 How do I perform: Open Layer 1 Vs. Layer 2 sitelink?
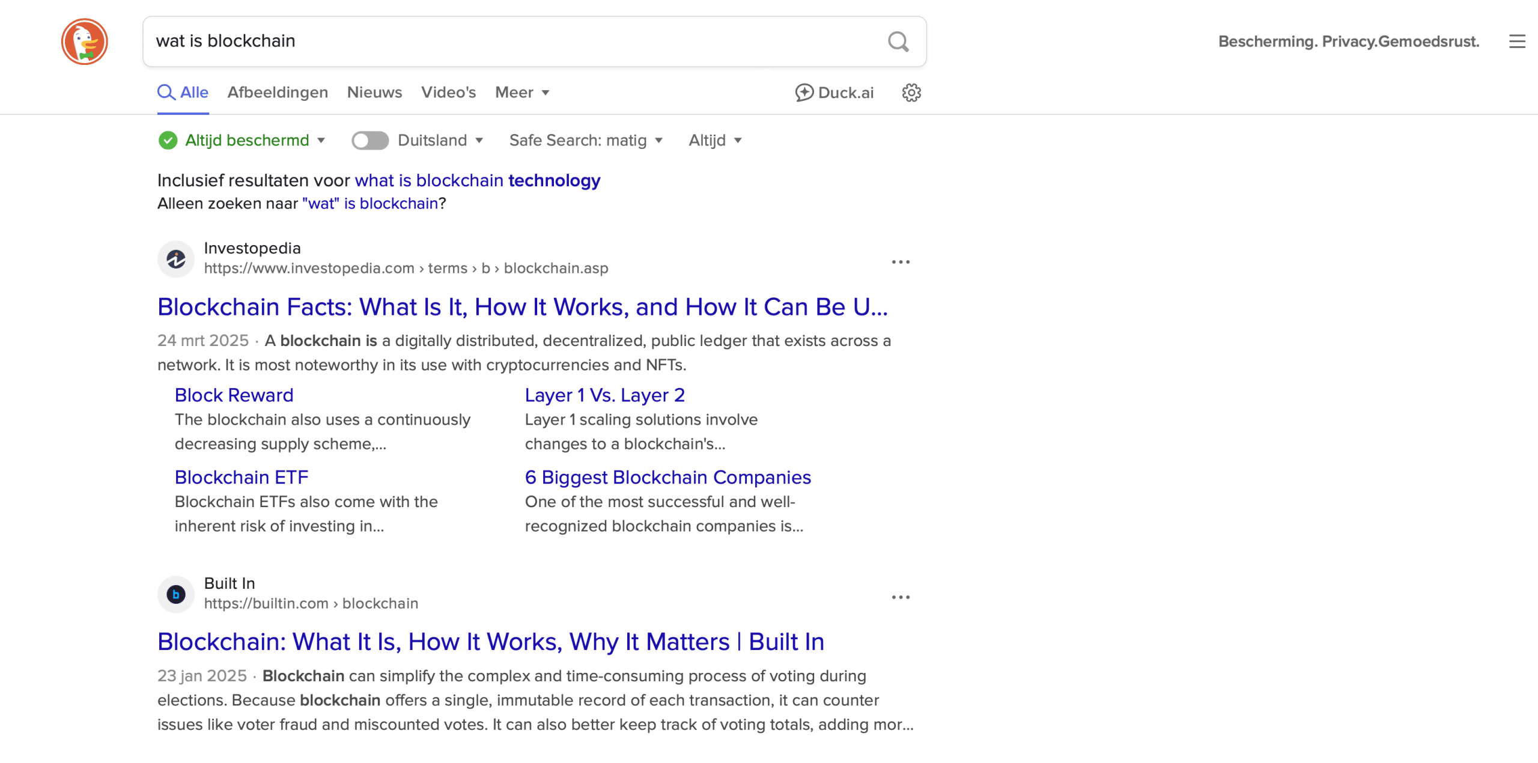pos(605,395)
